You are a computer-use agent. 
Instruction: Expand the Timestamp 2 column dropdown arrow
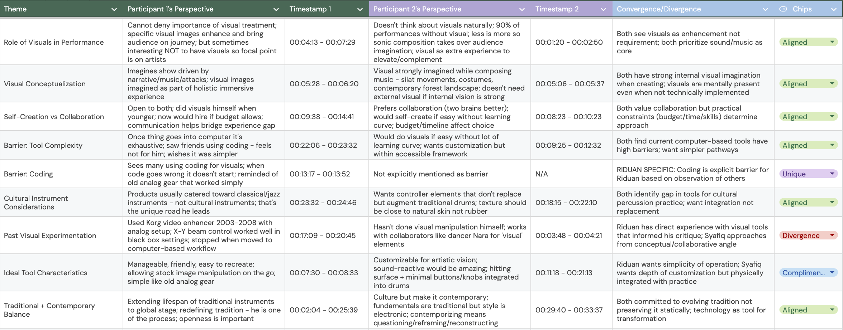pyautogui.click(x=603, y=9)
